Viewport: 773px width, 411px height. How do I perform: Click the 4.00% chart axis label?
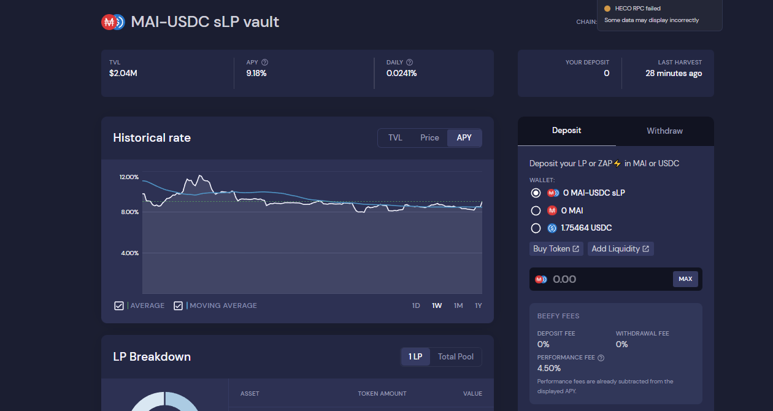coord(129,253)
